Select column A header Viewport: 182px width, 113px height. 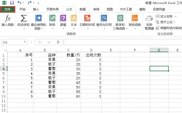(20, 50)
